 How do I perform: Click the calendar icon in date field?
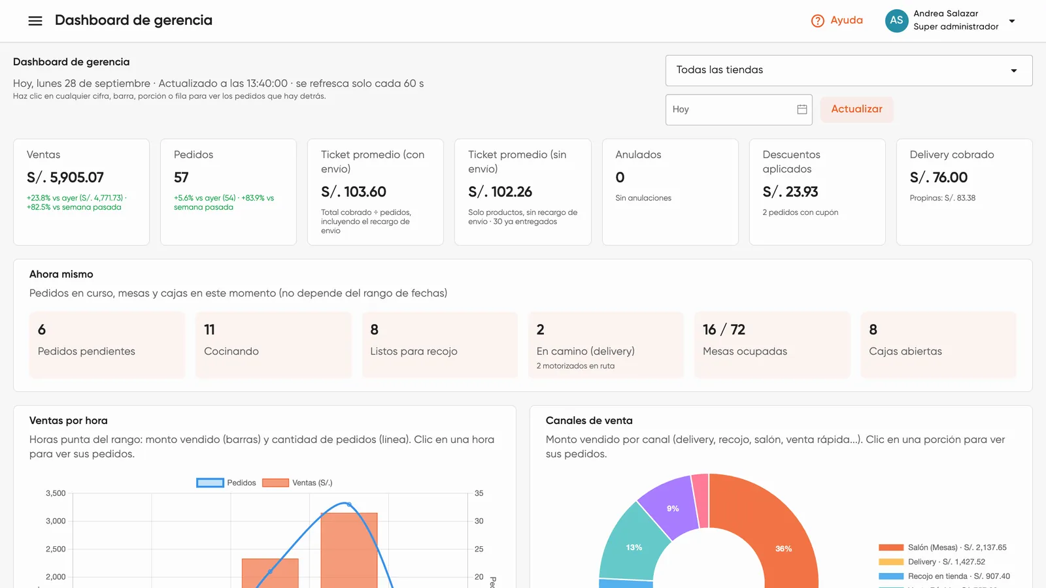pyautogui.click(x=802, y=109)
